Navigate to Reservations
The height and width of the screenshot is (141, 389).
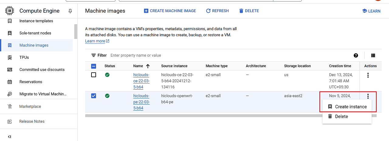(31, 82)
